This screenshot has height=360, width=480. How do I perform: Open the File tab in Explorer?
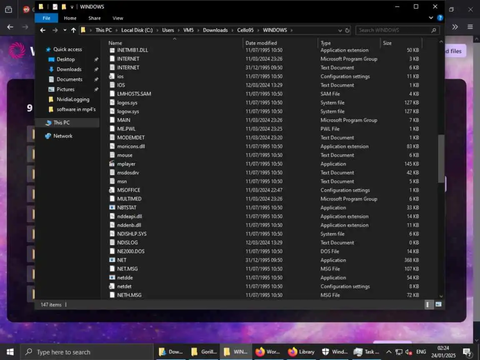46,18
